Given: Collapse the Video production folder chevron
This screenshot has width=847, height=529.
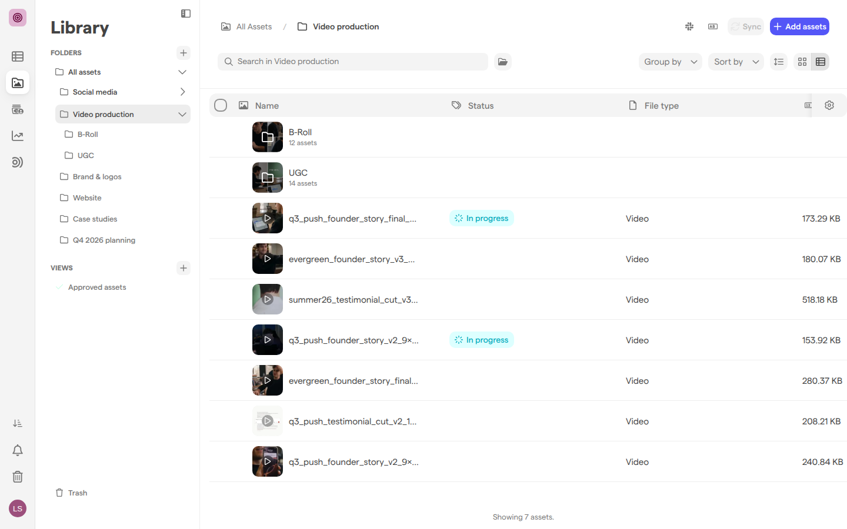Looking at the screenshot, I should [x=182, y=115].
